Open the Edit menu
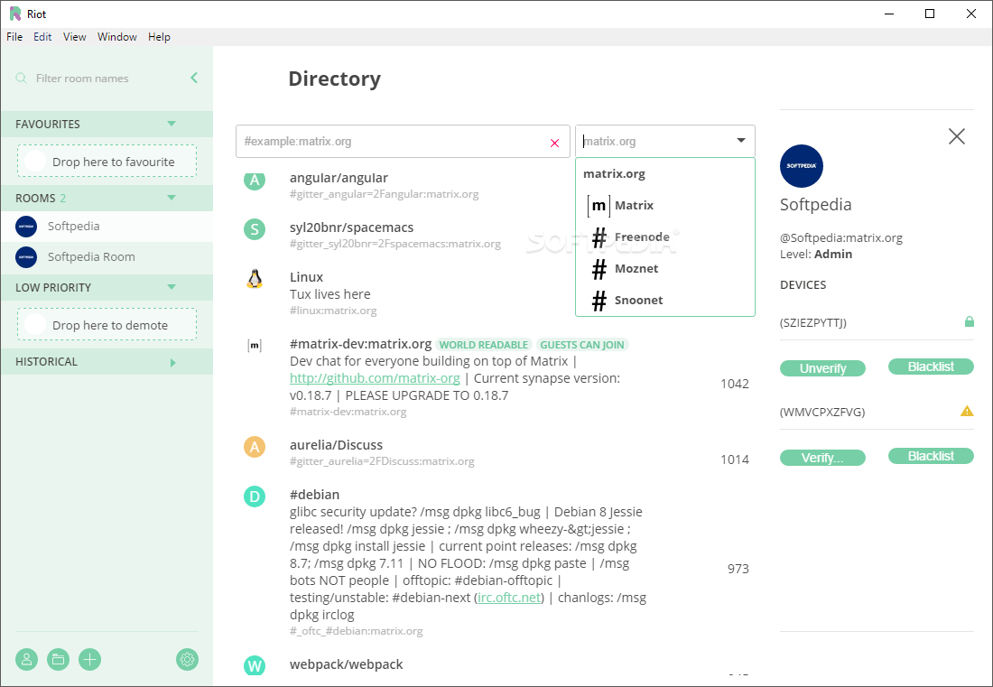The height and width of the screenshot is (687, 993). click(42, 37)
